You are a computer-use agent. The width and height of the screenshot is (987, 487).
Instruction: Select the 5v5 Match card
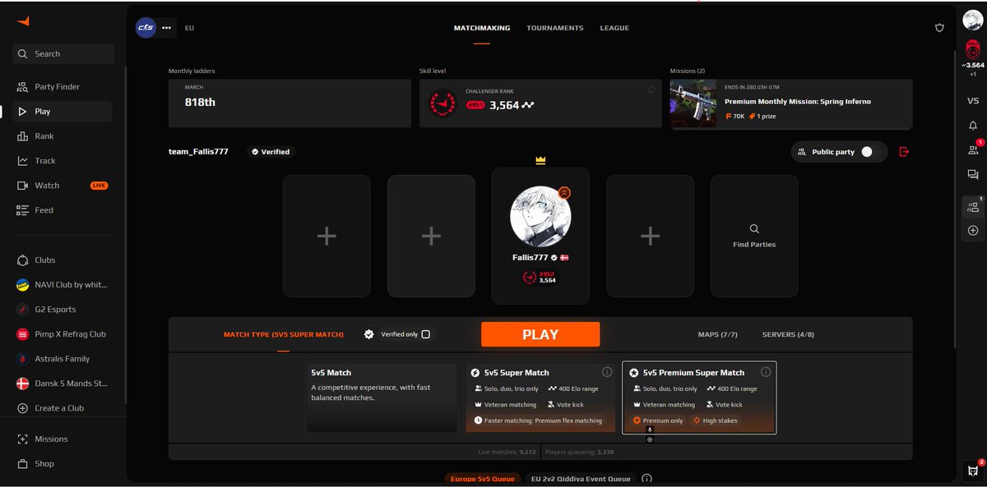point(382,397)
